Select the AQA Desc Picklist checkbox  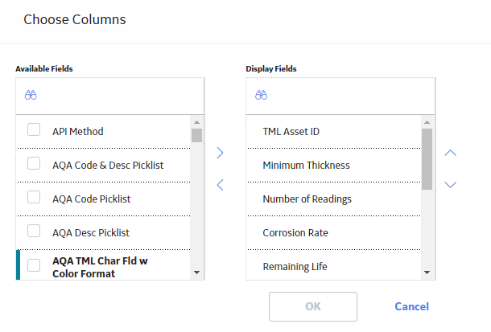(x=34, y=231)
